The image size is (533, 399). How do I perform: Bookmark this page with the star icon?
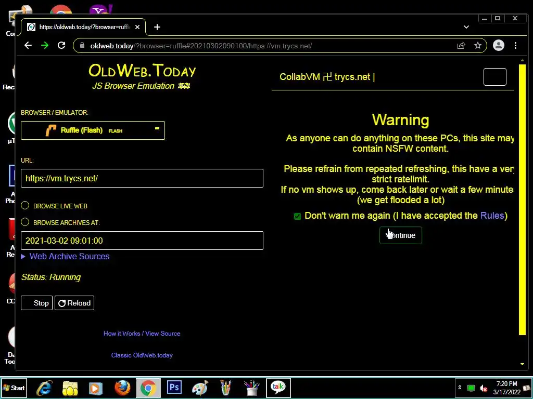point(478,46)
